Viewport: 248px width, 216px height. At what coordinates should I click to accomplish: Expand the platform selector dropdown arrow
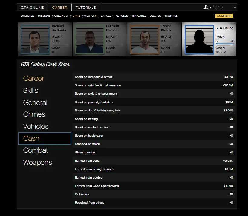(x=235, y=7)
